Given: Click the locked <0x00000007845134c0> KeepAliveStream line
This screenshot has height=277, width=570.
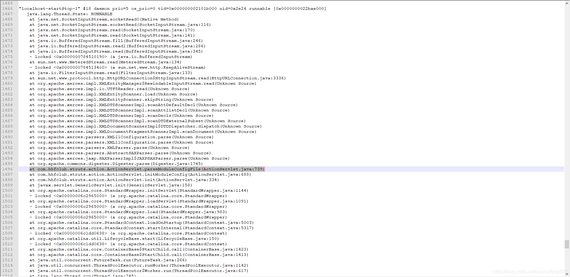Looking at the screenshot, I should click(x=118, y=67).
